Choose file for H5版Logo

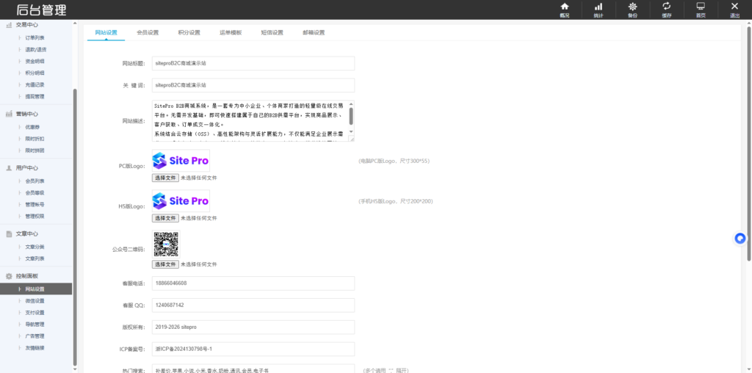pyautogui.click(x=165, y=218)
